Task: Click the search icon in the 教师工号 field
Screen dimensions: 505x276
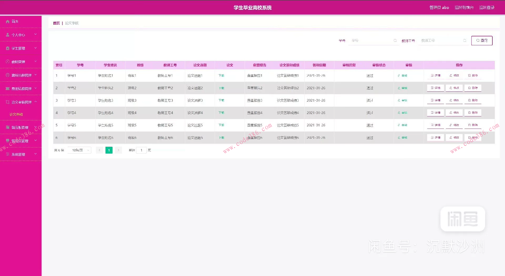Action: [465, 41]
